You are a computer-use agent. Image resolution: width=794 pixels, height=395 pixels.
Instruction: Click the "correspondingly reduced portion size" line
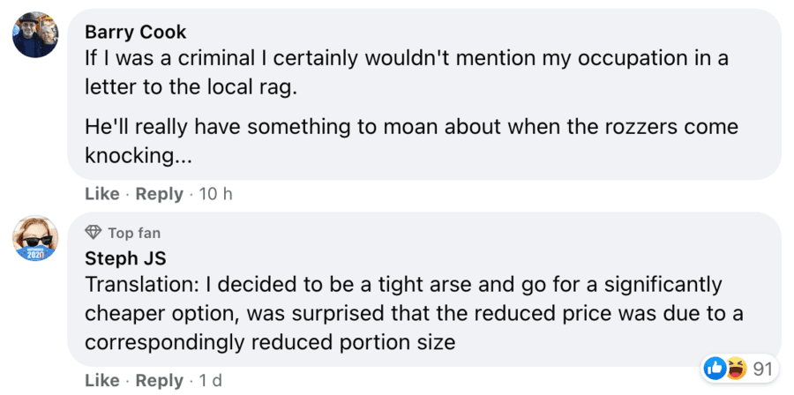pyautogui.click(x=269, y=341)
